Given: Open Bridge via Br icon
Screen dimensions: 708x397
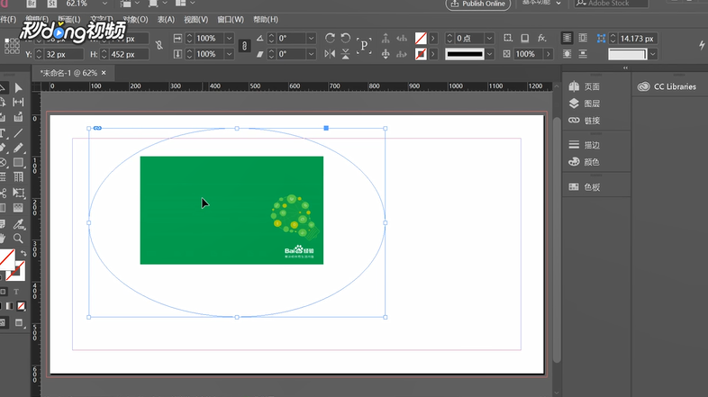Looking at the screenshot, I should click(32, 4).
